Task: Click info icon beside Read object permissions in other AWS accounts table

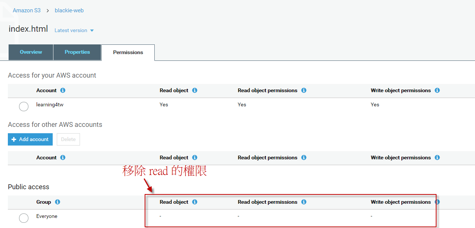Action: click(304, 157)
